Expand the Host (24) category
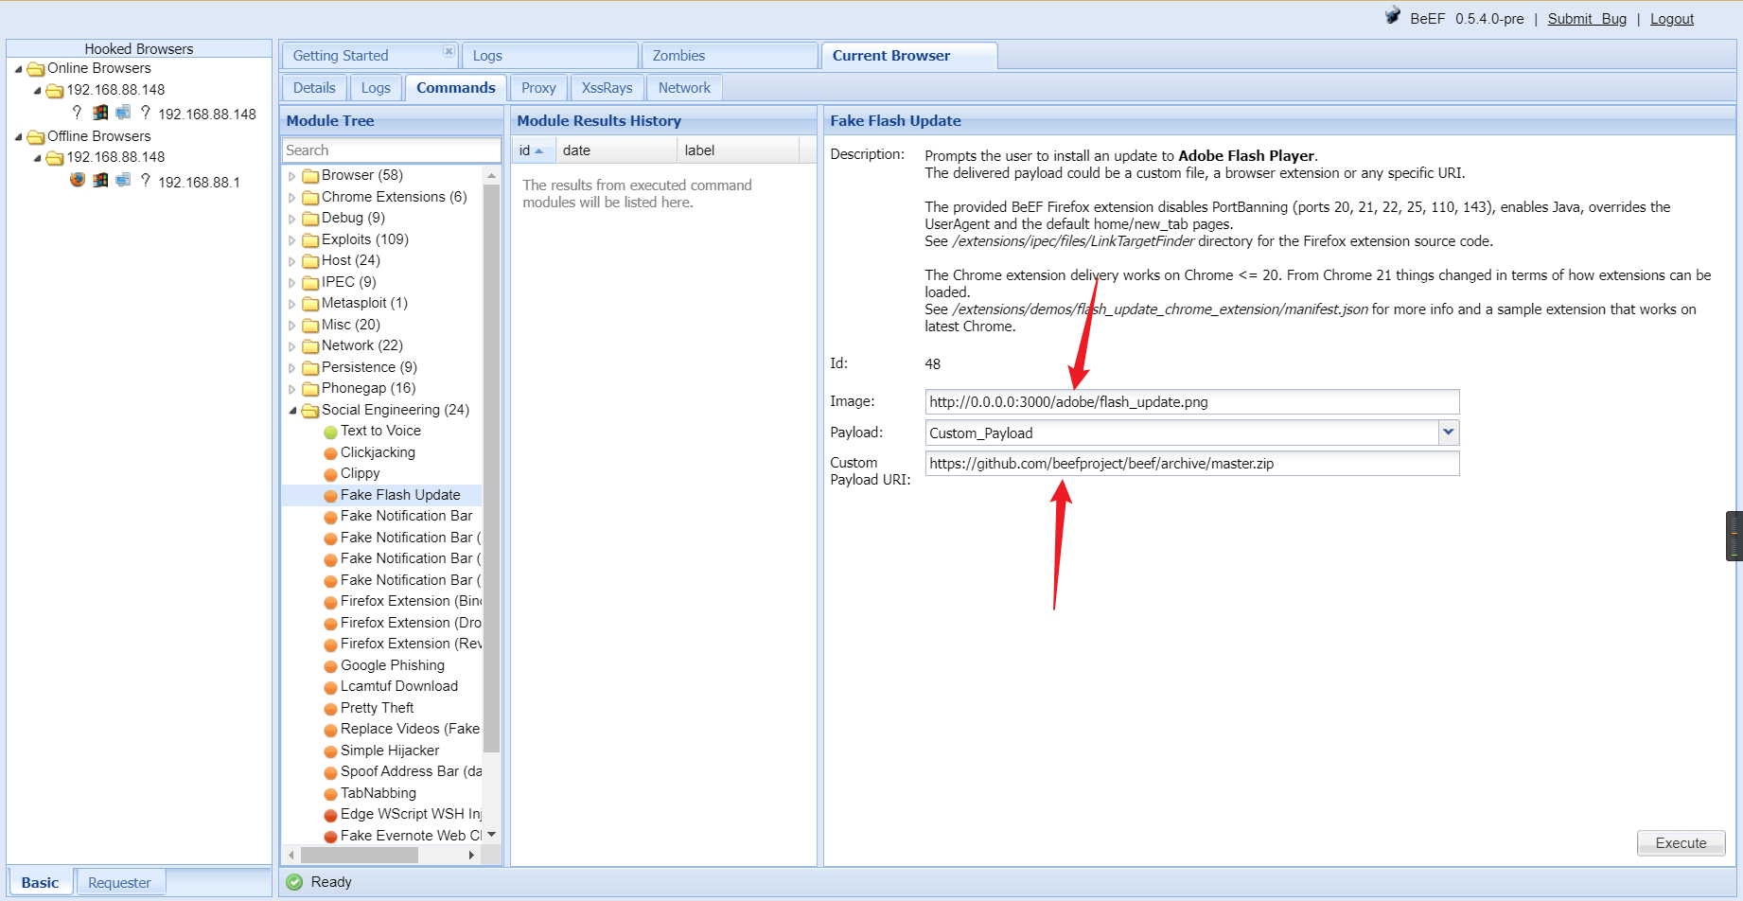Viewport: 1743px width, 901px height. click(x=292, y=261)
